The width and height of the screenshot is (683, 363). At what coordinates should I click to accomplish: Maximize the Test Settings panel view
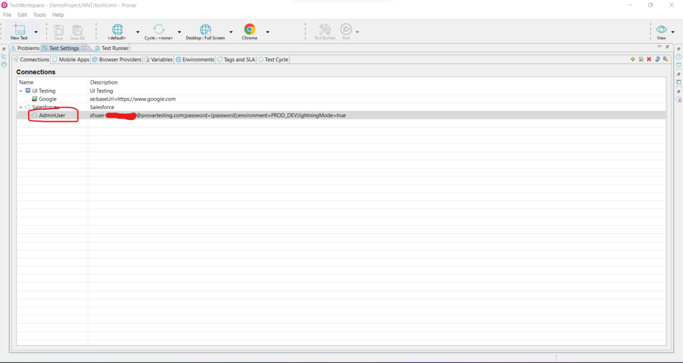pos(667,47)
